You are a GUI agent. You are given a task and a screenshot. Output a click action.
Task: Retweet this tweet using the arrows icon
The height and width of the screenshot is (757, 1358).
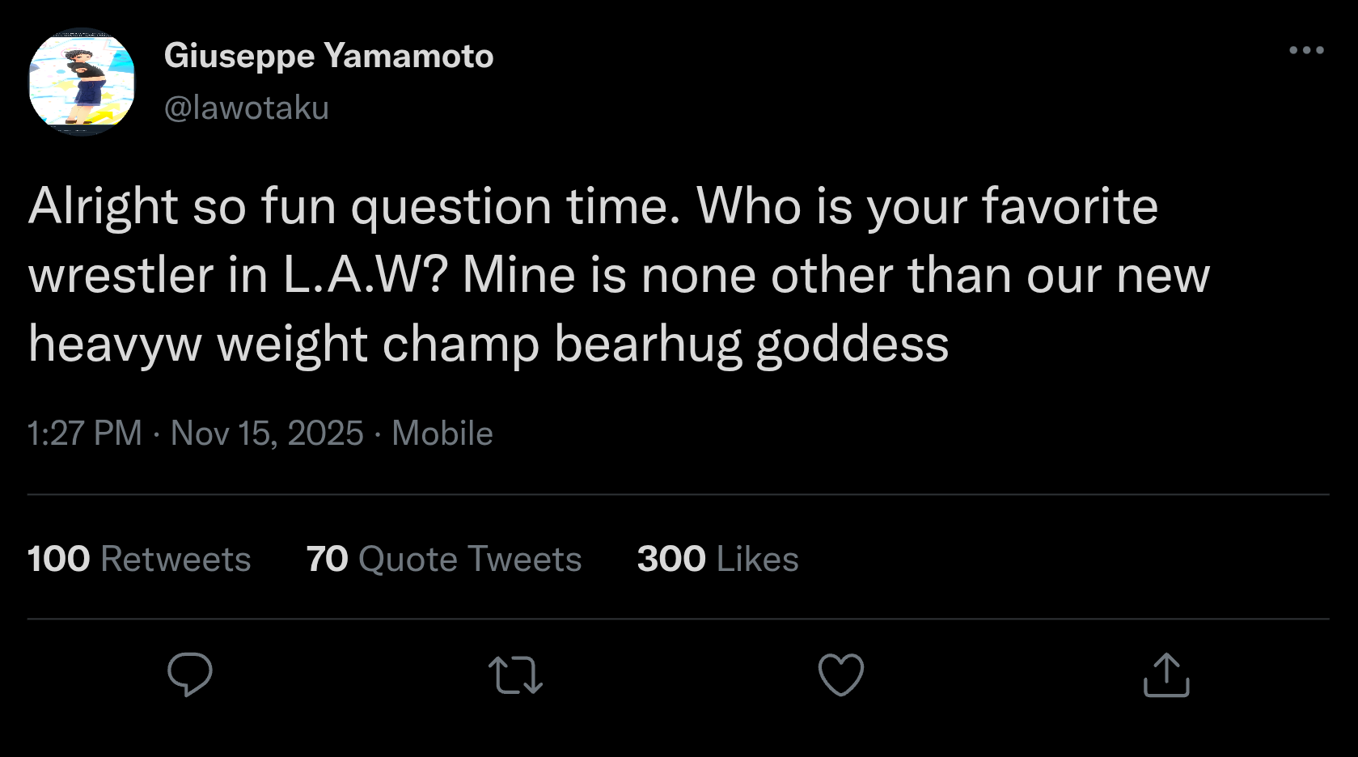515,675
